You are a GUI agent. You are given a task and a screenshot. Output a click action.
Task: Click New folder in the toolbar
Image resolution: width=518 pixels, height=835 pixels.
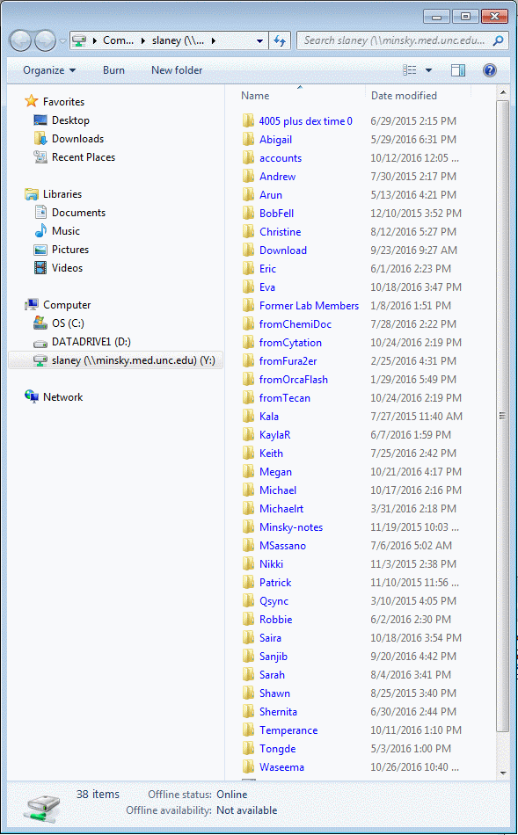tap(177, 70)
